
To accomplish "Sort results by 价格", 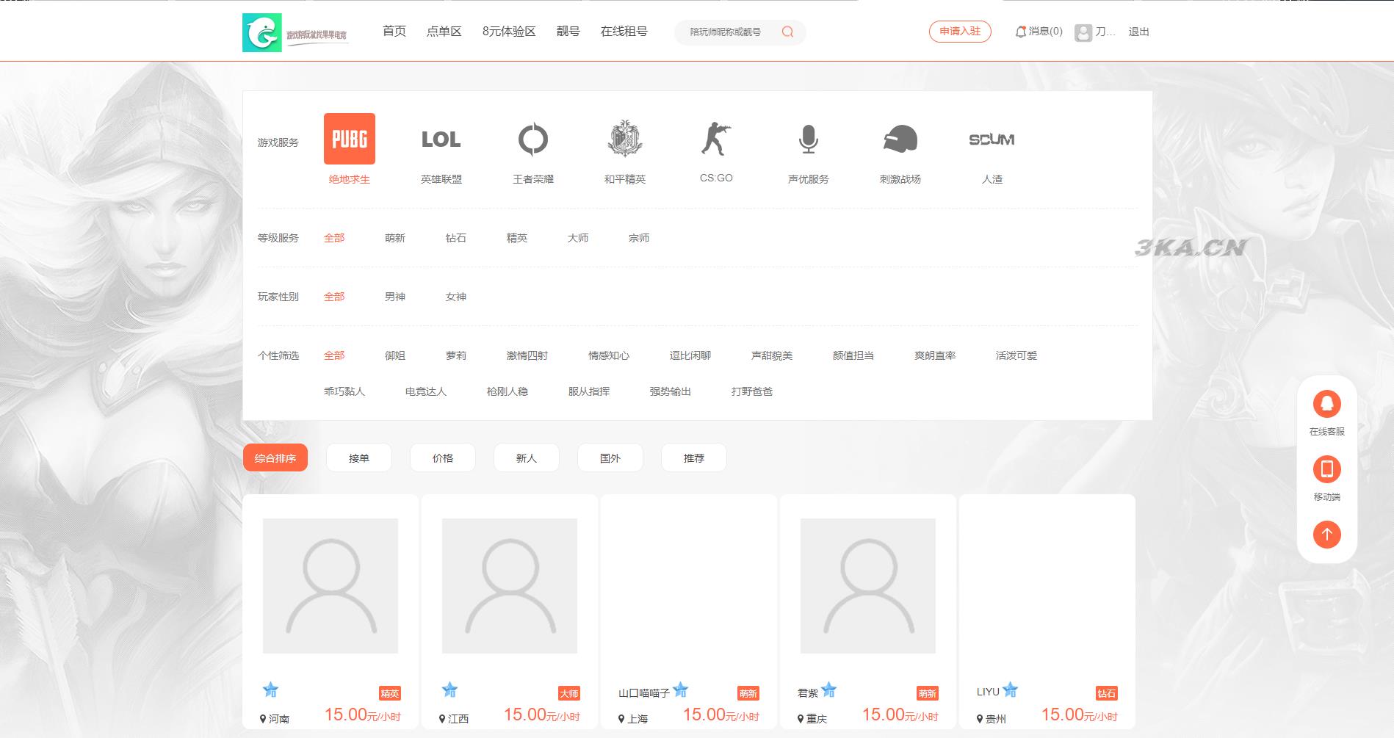I will (x=442, y=457).
